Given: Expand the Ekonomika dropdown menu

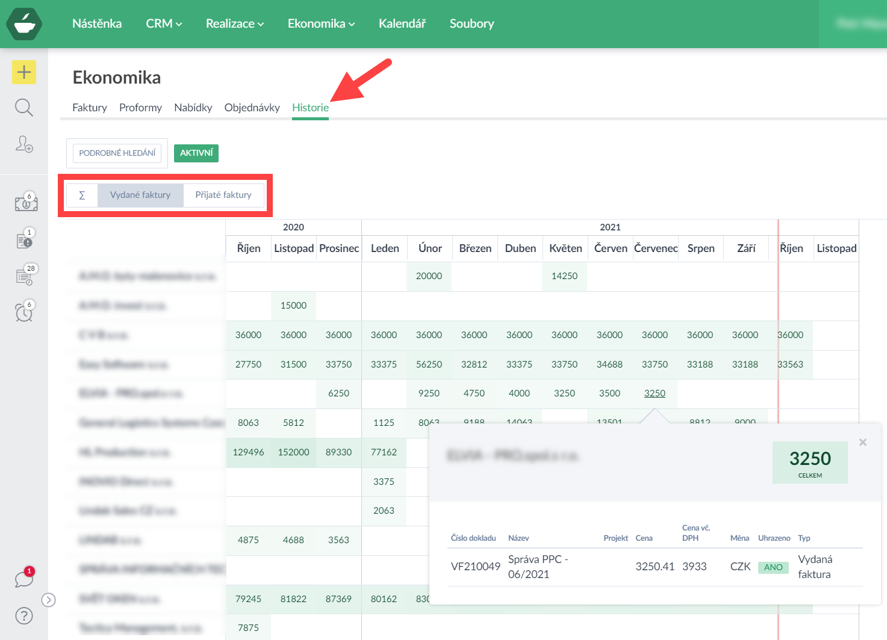Looking at the screenshot, I should pyautogui.click(x=321, y=23).
